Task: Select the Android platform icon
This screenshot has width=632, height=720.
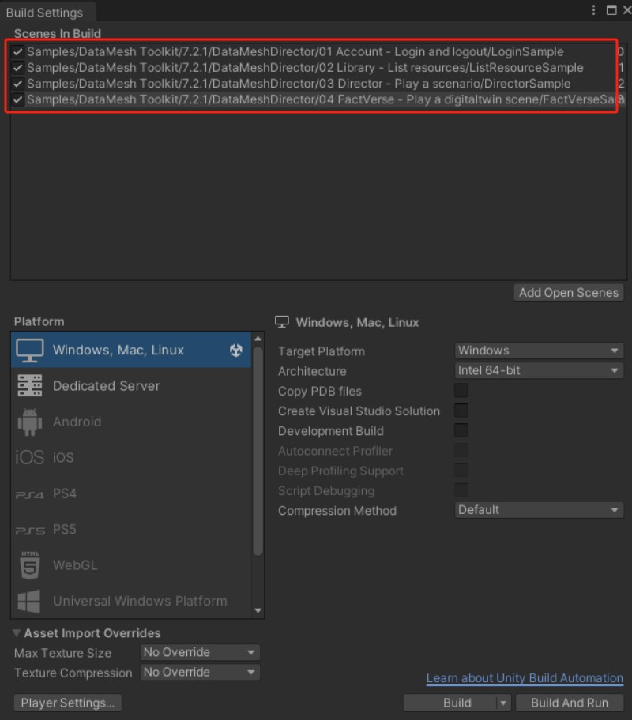Action: click(30, 422)
